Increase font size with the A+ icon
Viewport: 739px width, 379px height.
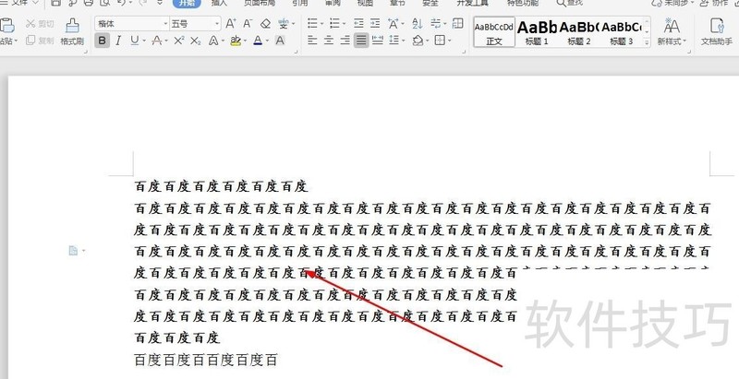click(230, 23)
